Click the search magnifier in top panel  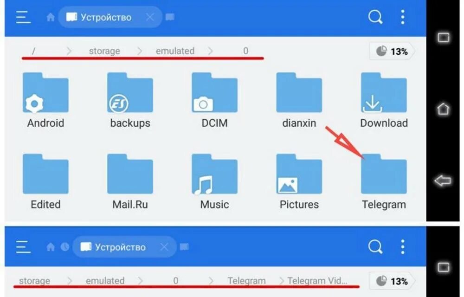[375, 17]
